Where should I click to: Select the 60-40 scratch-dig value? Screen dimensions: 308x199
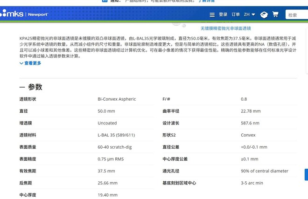coord(115,147)
